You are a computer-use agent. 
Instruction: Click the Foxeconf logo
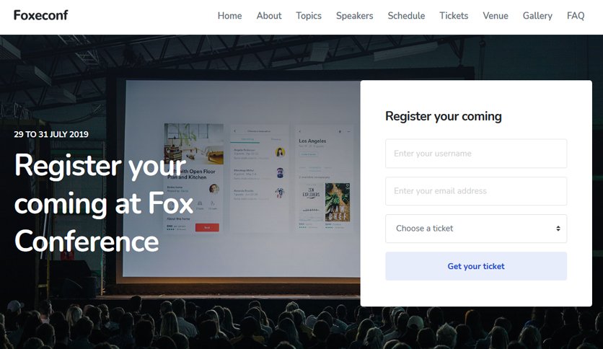point(41,15)
